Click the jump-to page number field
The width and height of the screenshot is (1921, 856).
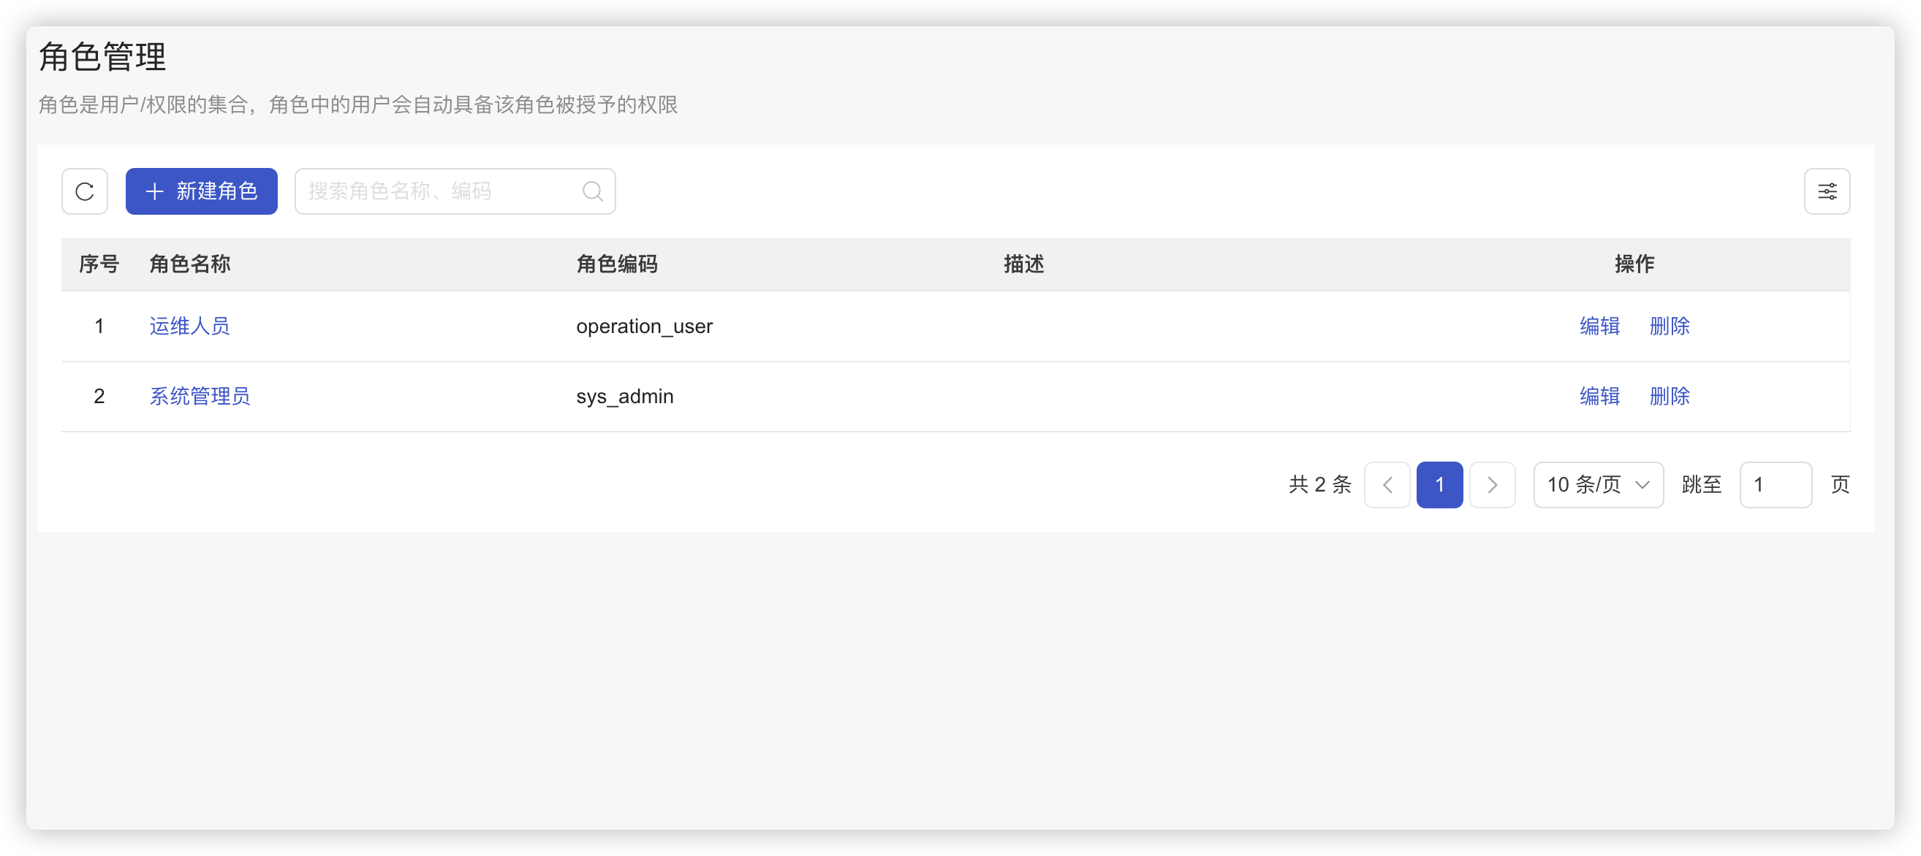[x=1775, y=485]
